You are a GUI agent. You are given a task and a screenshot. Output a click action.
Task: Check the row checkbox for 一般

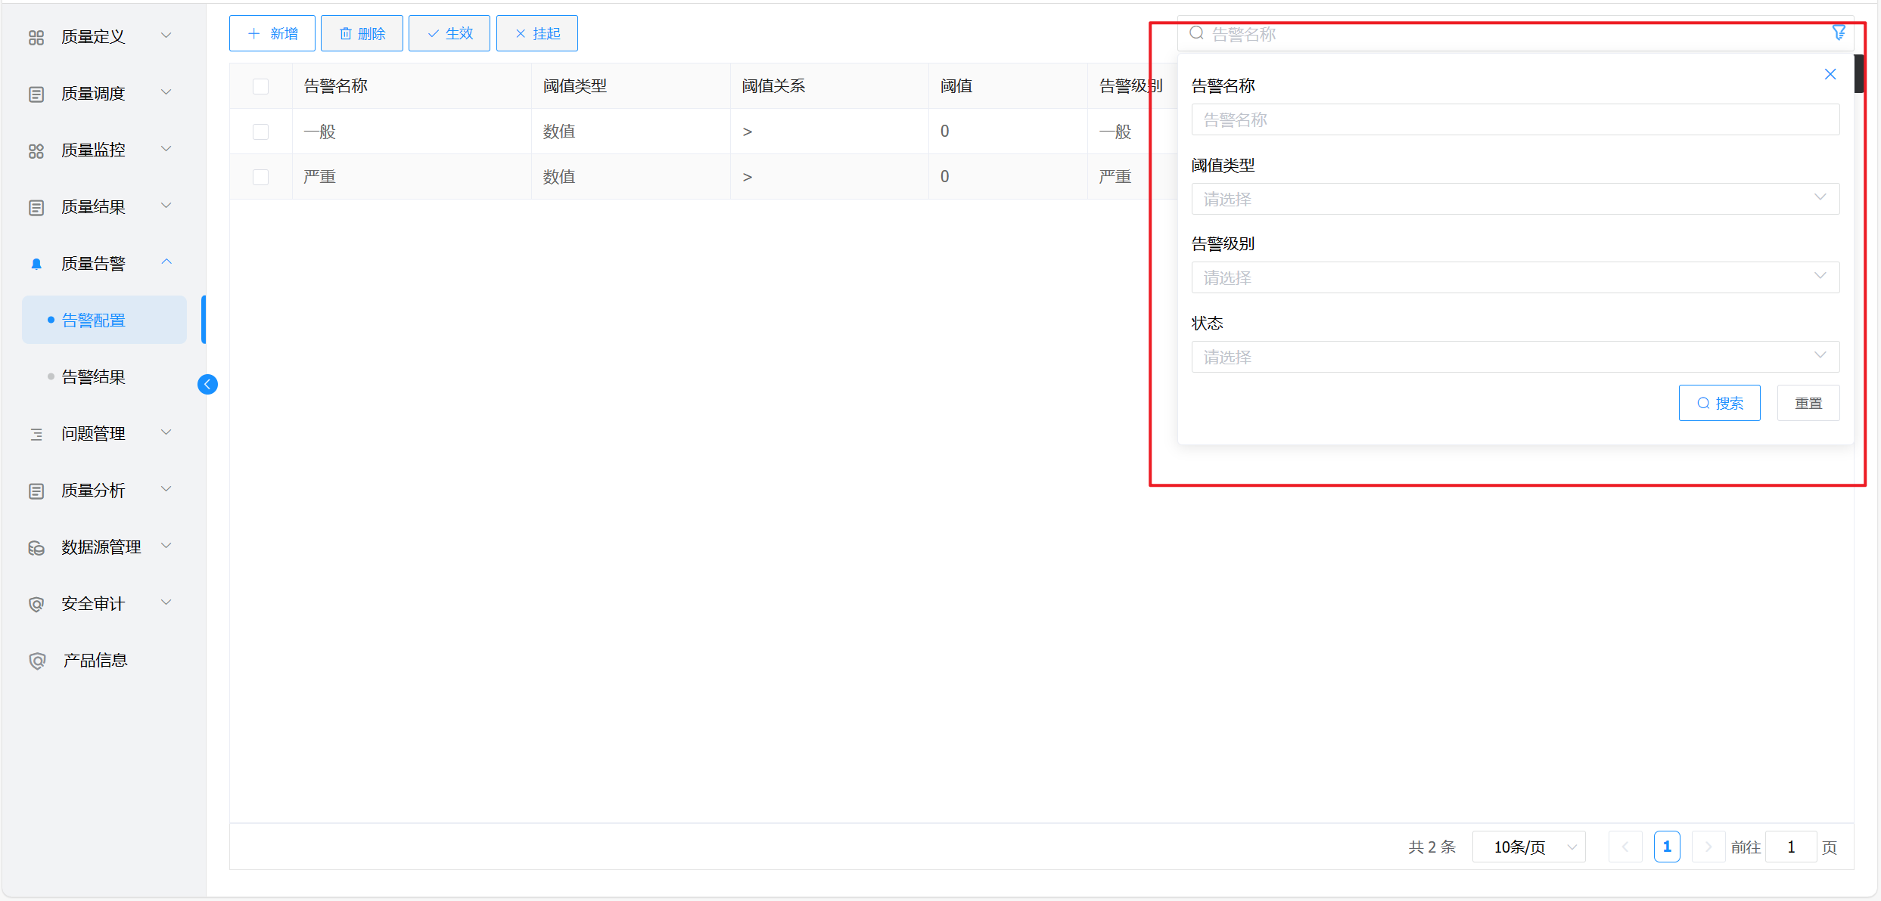click(260, 132)
